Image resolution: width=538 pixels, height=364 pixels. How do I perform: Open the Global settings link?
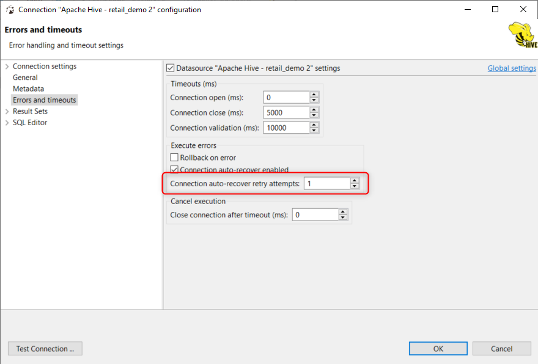click(x=511, y=68)
